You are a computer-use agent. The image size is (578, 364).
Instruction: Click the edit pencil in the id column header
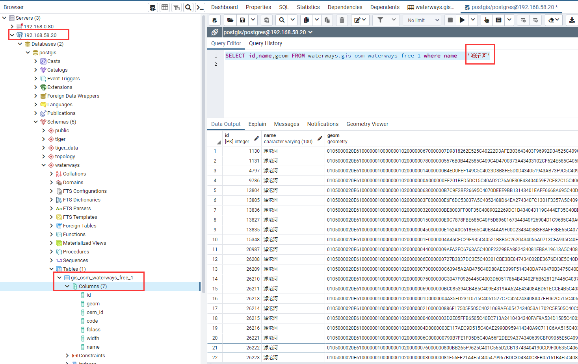pos(256,139)
